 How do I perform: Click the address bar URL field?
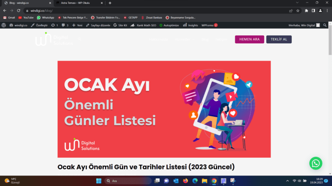click(x=157, y=11)
